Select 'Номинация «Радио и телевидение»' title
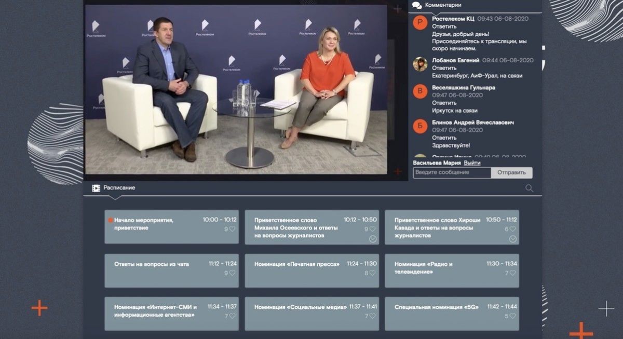The image size is (623, 339). point(423,268)
